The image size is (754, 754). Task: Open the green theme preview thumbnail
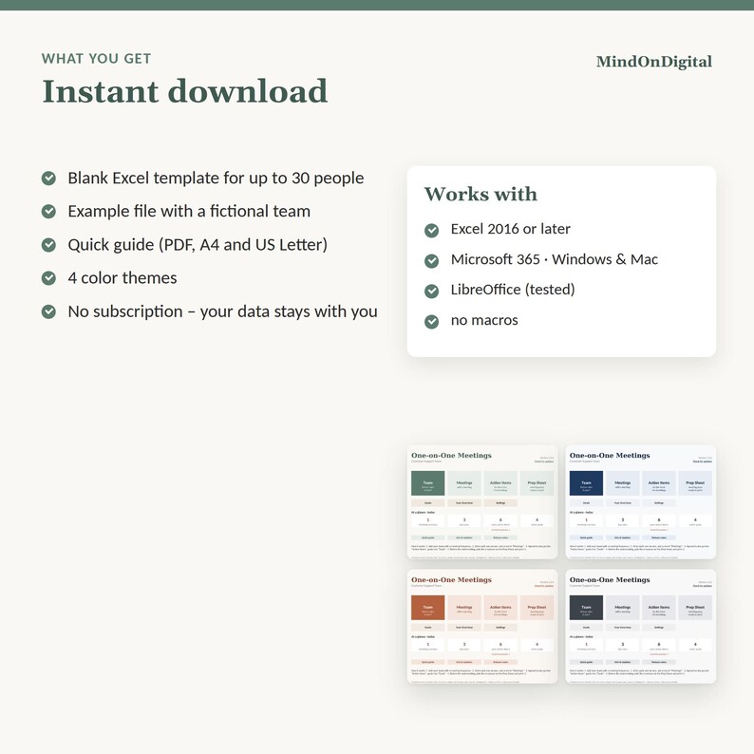coord(482,502)
